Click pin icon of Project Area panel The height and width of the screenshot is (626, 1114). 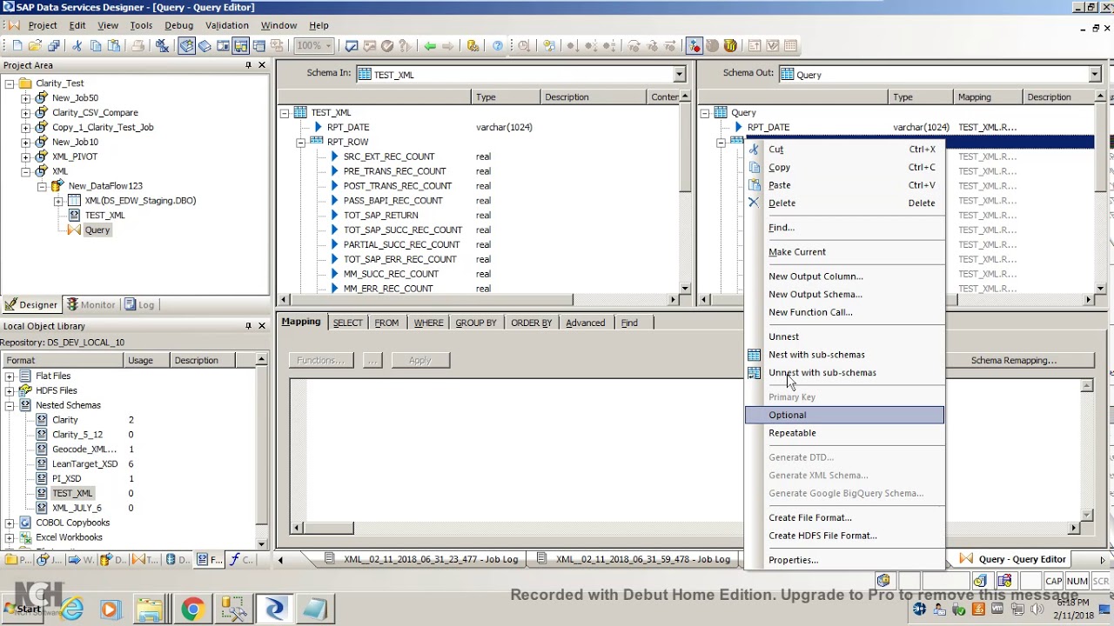(x=248, y=65)
